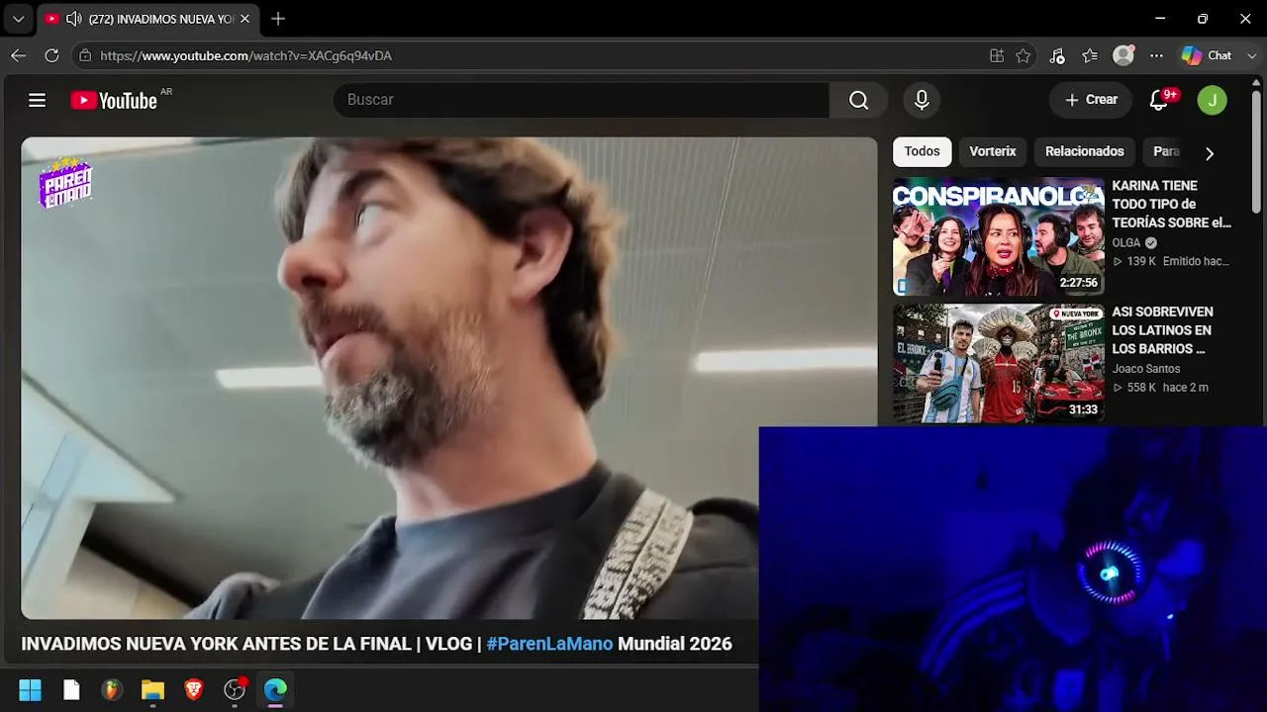Viewport: 1267px width, 712px height.
Task: Open YouTube notifications bell
Action: (1159, 100)
